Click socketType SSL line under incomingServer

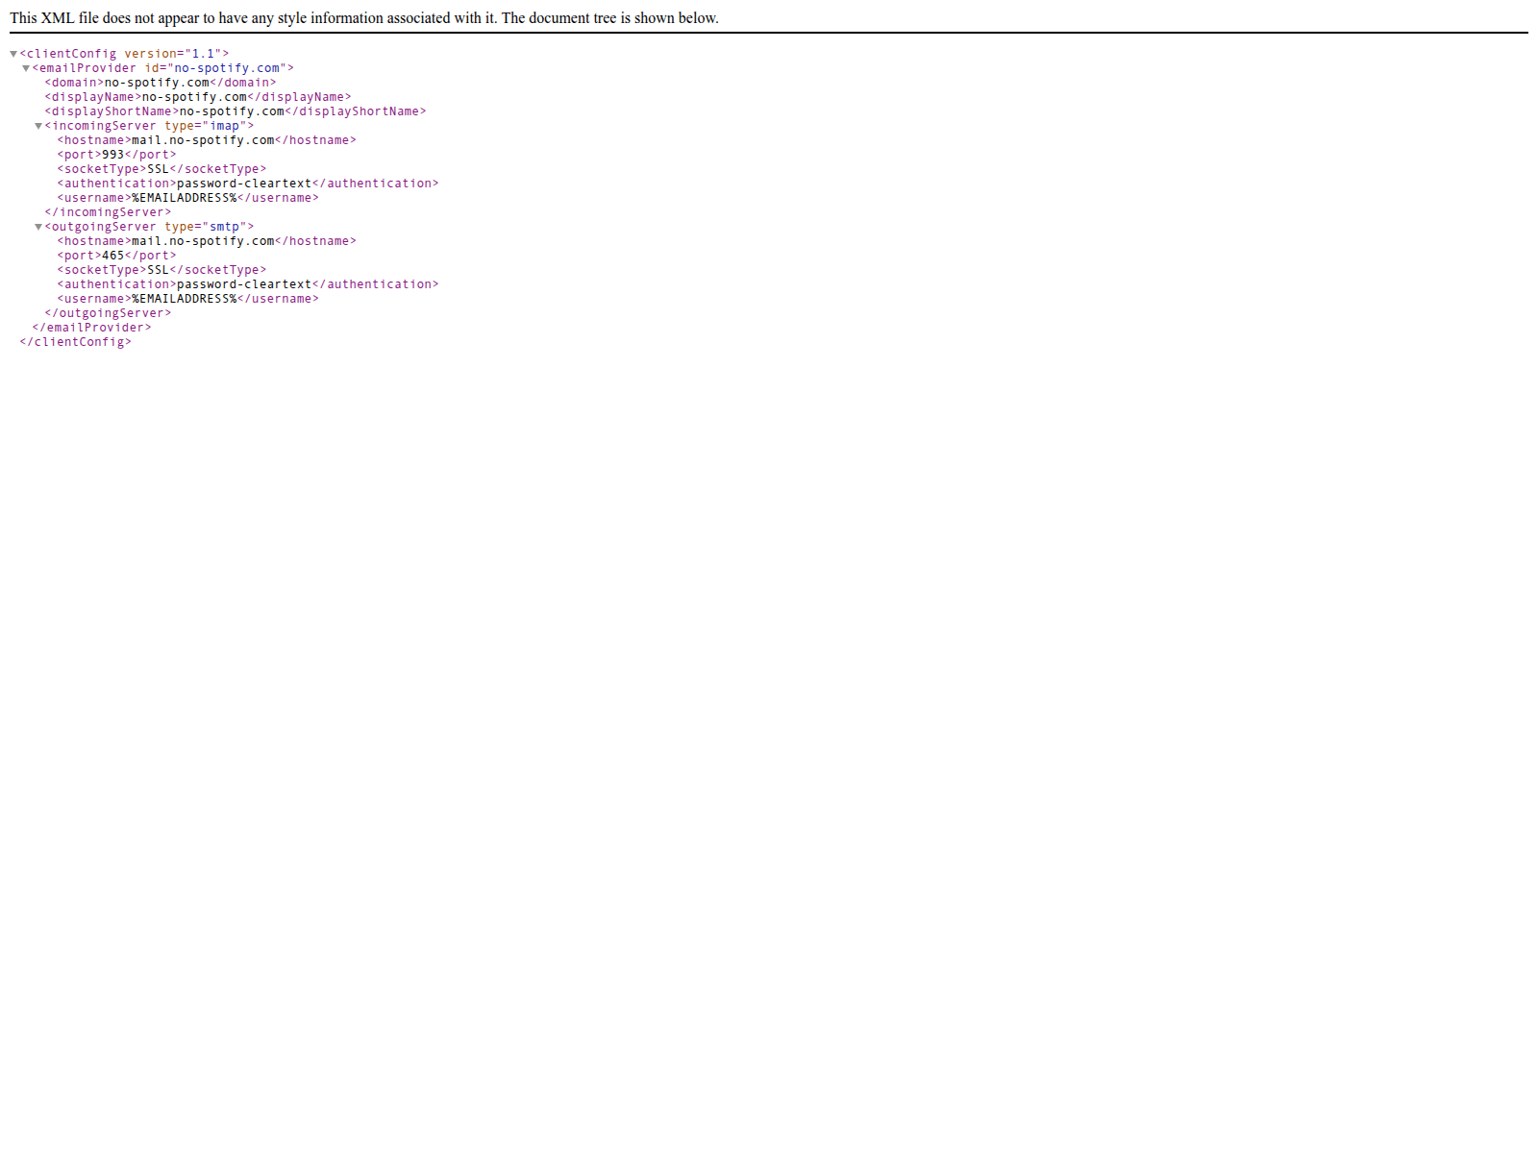pos(161,169)
